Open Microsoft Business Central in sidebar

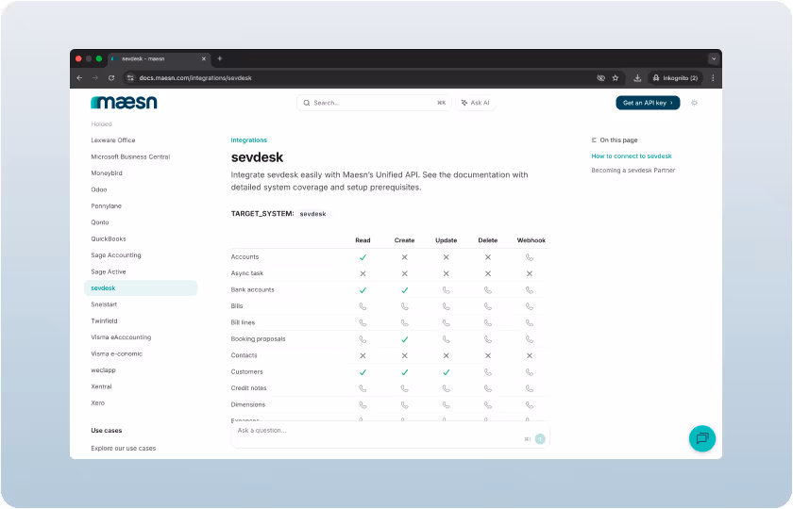click(130, 156)
